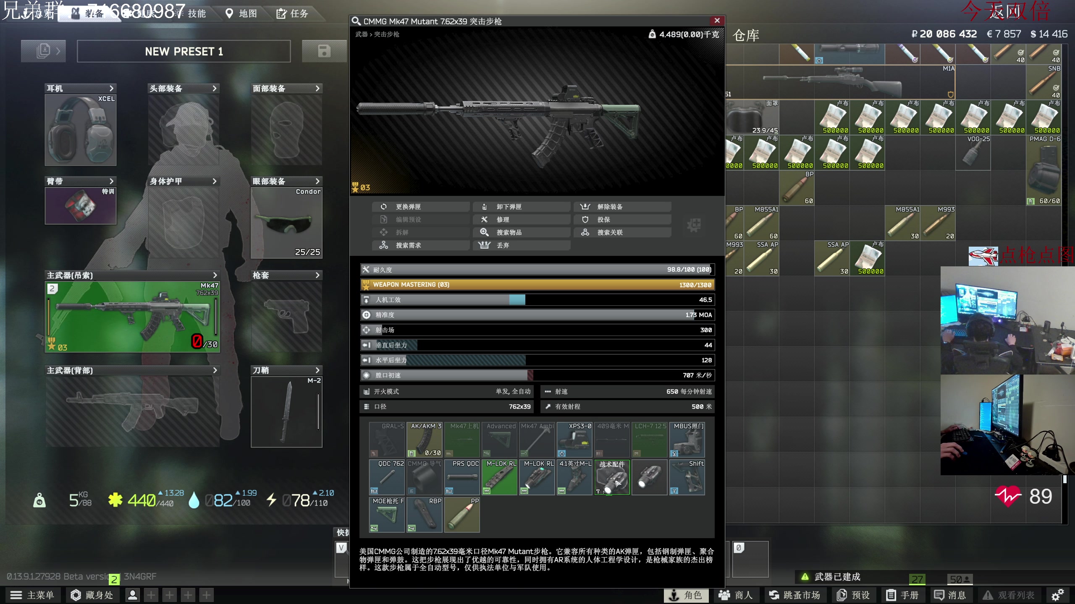
Task: Expand the 面部装备 face cover slot options
Action: [x=317, y=88]
